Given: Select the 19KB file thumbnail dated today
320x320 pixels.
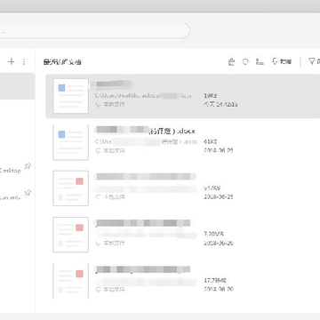Looking at the screenshot, I should tap(70, 96).
